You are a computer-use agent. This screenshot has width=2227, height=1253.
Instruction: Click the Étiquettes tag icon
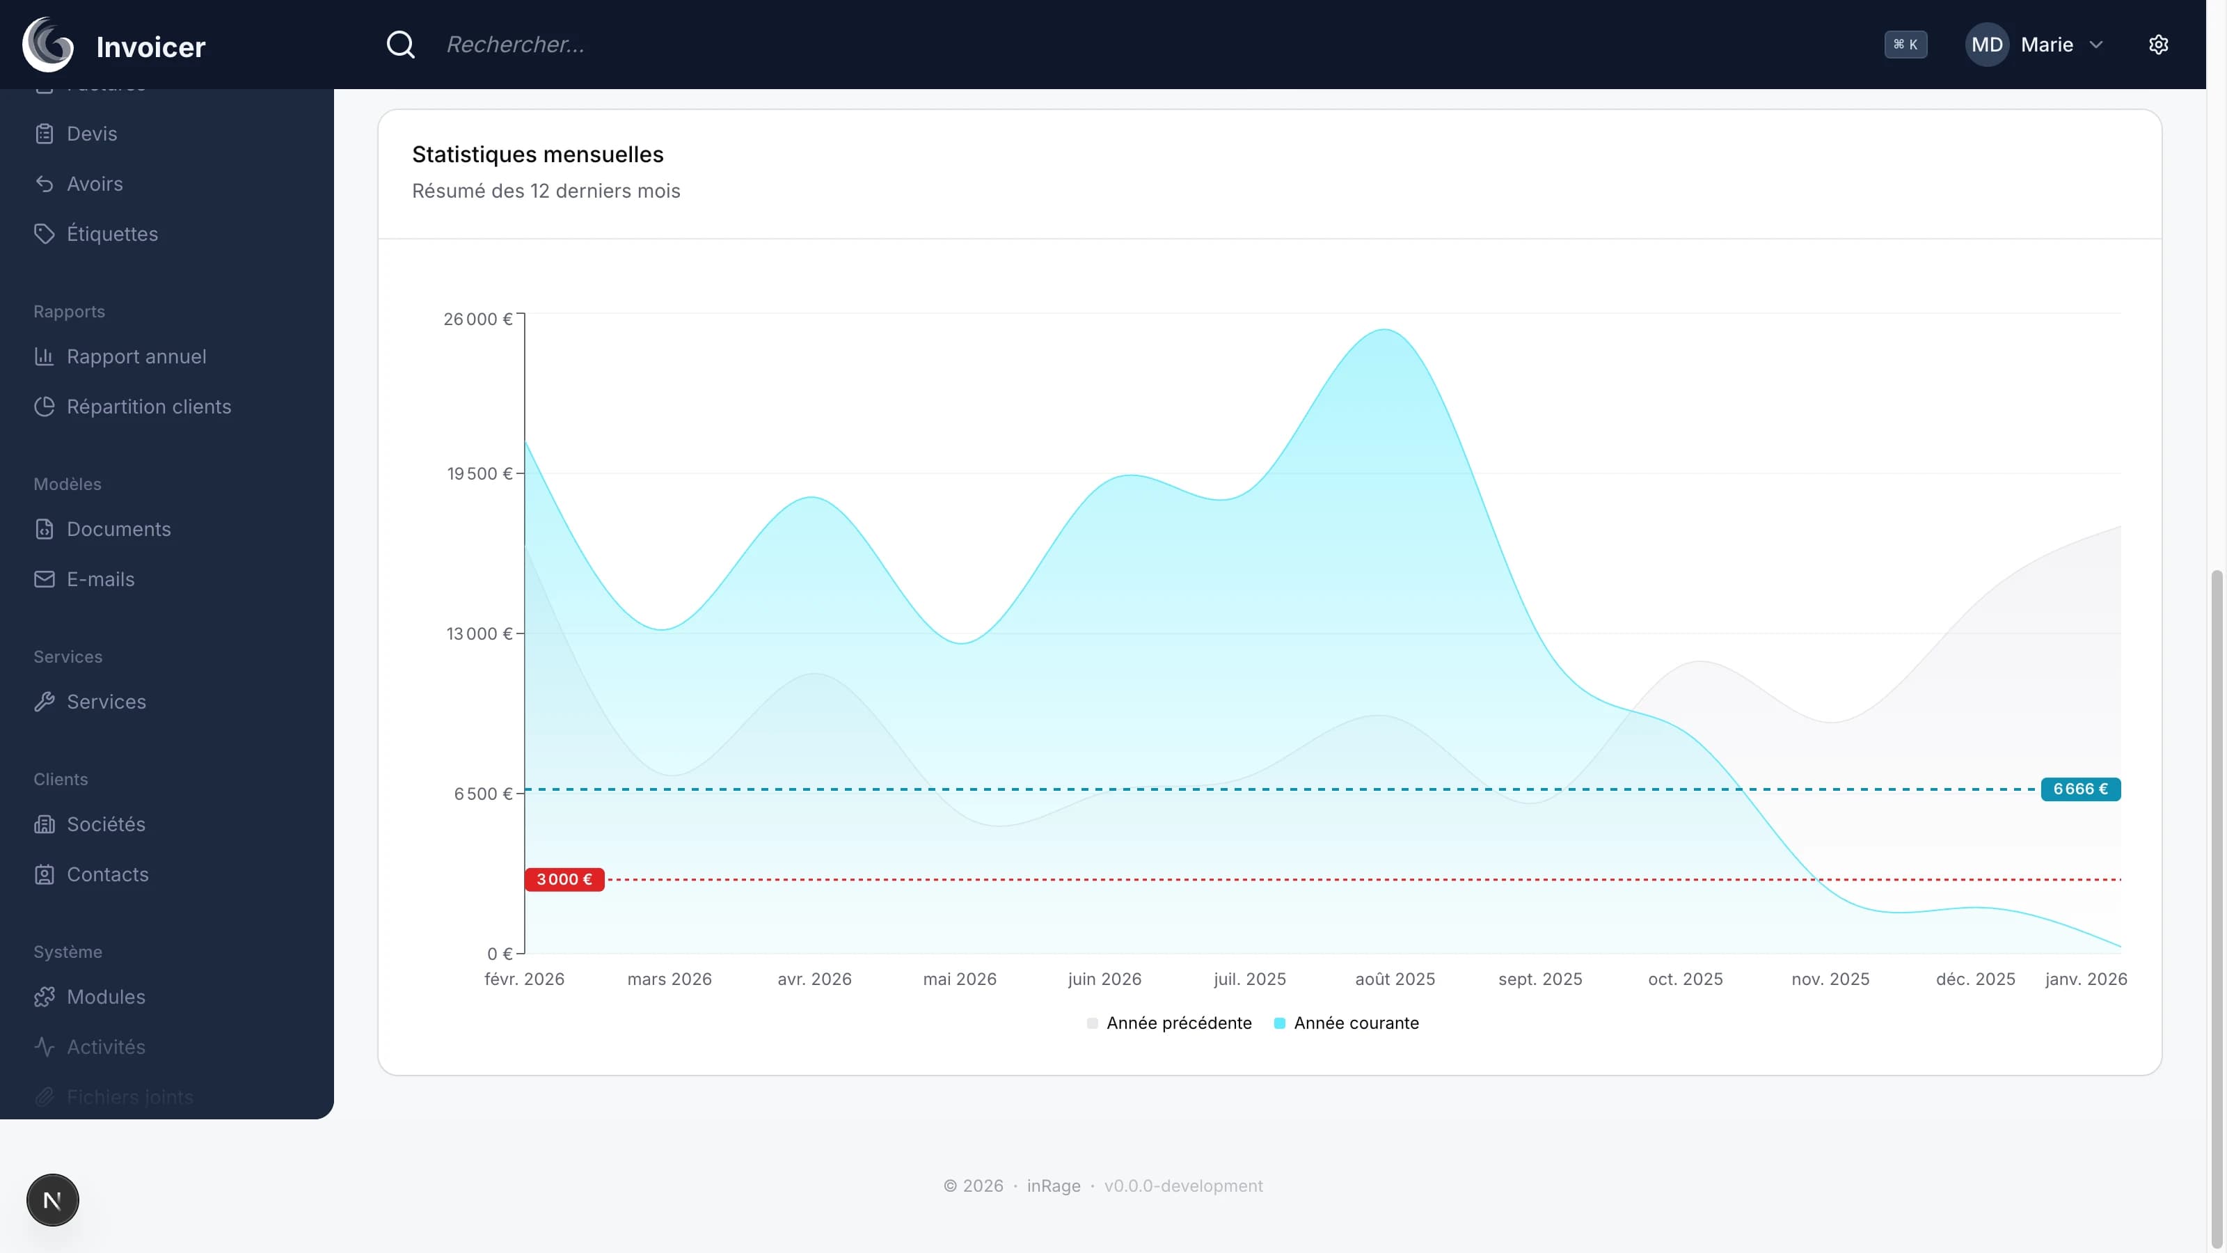(44, 233)
